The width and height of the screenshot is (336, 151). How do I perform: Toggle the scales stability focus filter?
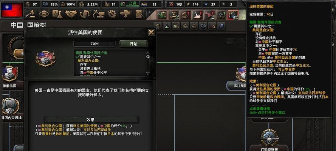pyautogui.click(x=203, y=26)
